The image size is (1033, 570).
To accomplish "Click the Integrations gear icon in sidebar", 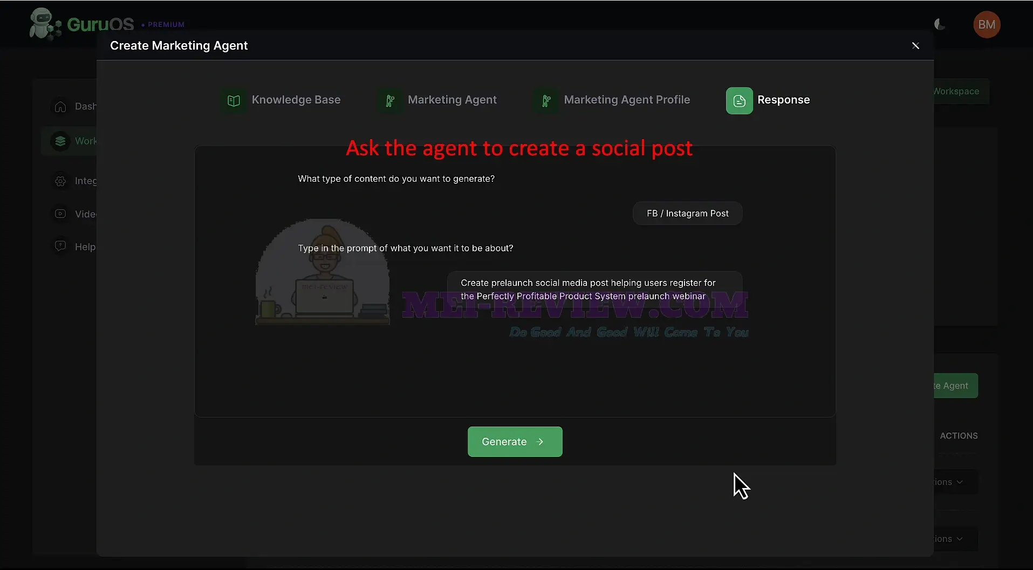I will click(x=60, y=181).
